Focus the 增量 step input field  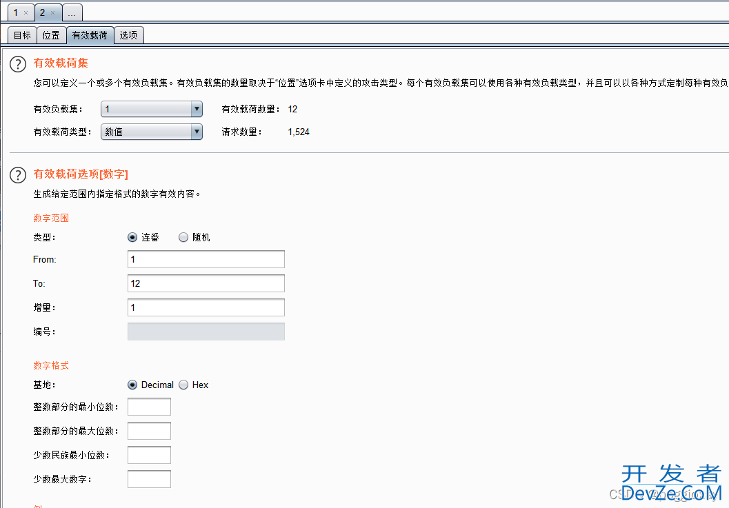206,307
